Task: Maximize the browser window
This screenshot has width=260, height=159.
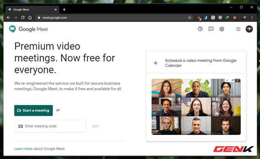Action: tap(241, 7)
